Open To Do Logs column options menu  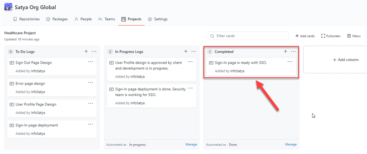(x=94, y=51)
